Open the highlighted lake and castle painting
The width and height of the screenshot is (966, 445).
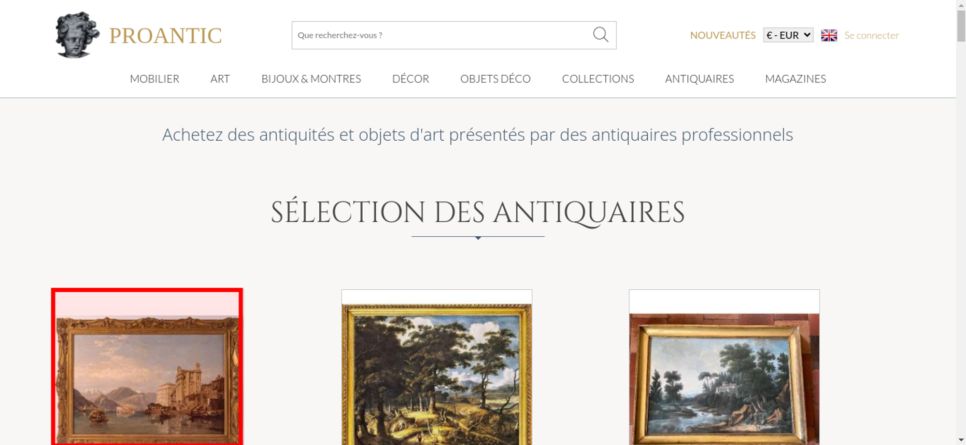point(147,367)
